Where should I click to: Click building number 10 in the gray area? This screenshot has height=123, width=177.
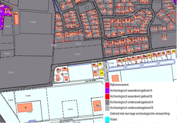pyautogui.click(x=130, y=31)
